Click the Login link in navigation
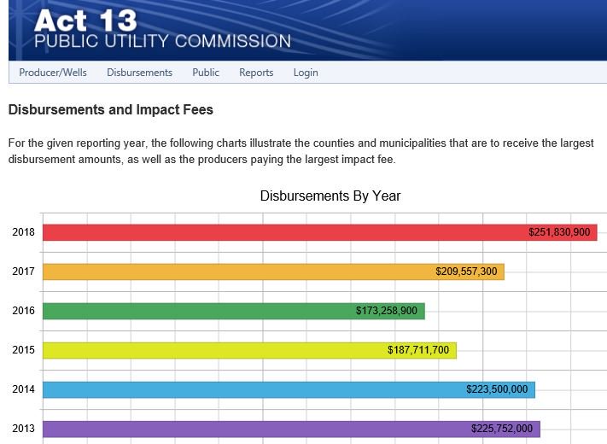Image resolution: width=607 pixels, height=444 pixels. click(x=306, y=73)
